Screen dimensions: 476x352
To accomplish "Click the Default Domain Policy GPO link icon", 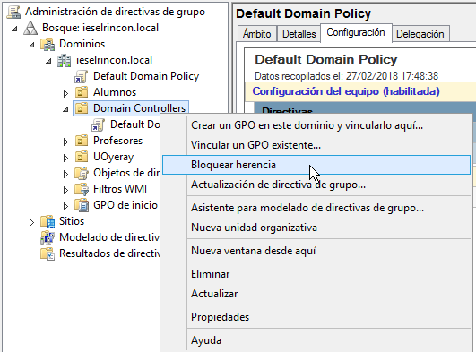I will pos(81,76).
